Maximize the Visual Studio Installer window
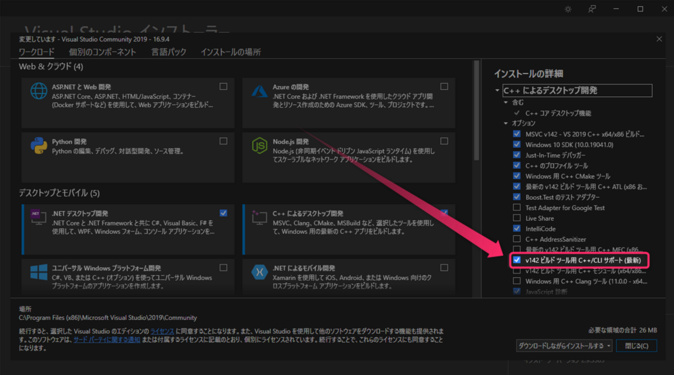 pos(640,9)
